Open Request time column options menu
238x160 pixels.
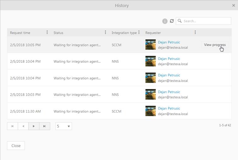[x=47, y=32]
